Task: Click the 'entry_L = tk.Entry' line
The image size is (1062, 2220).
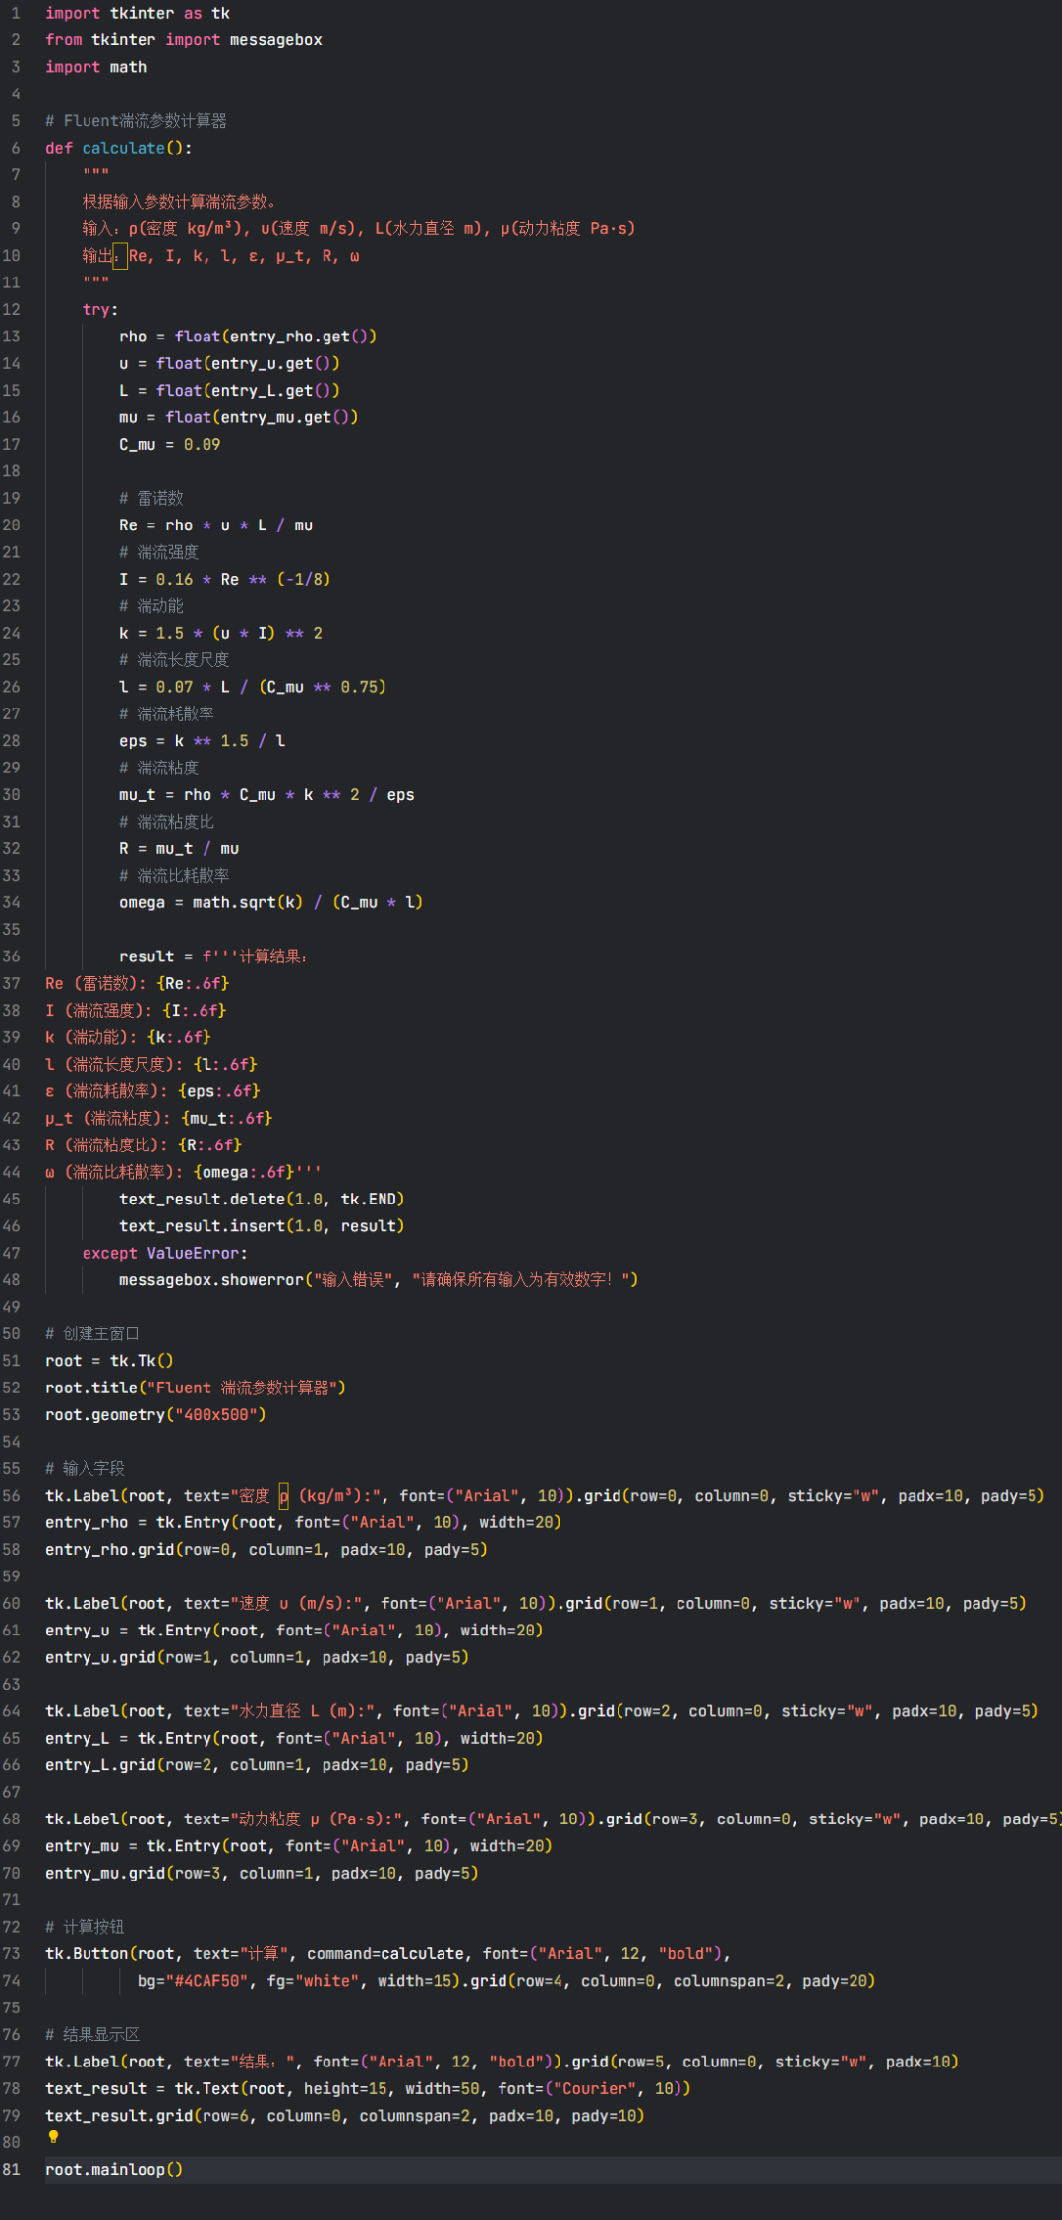Action: pos(294,1739)
